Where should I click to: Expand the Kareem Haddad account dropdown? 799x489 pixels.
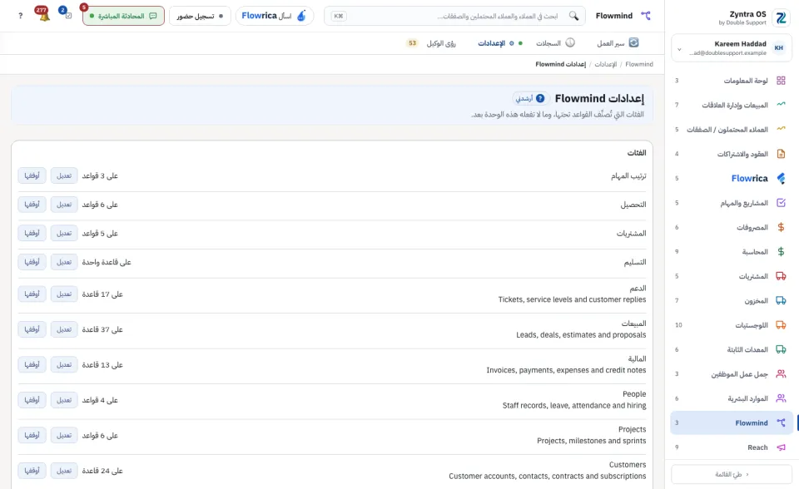pyautogui.click(x=679, y=49)
